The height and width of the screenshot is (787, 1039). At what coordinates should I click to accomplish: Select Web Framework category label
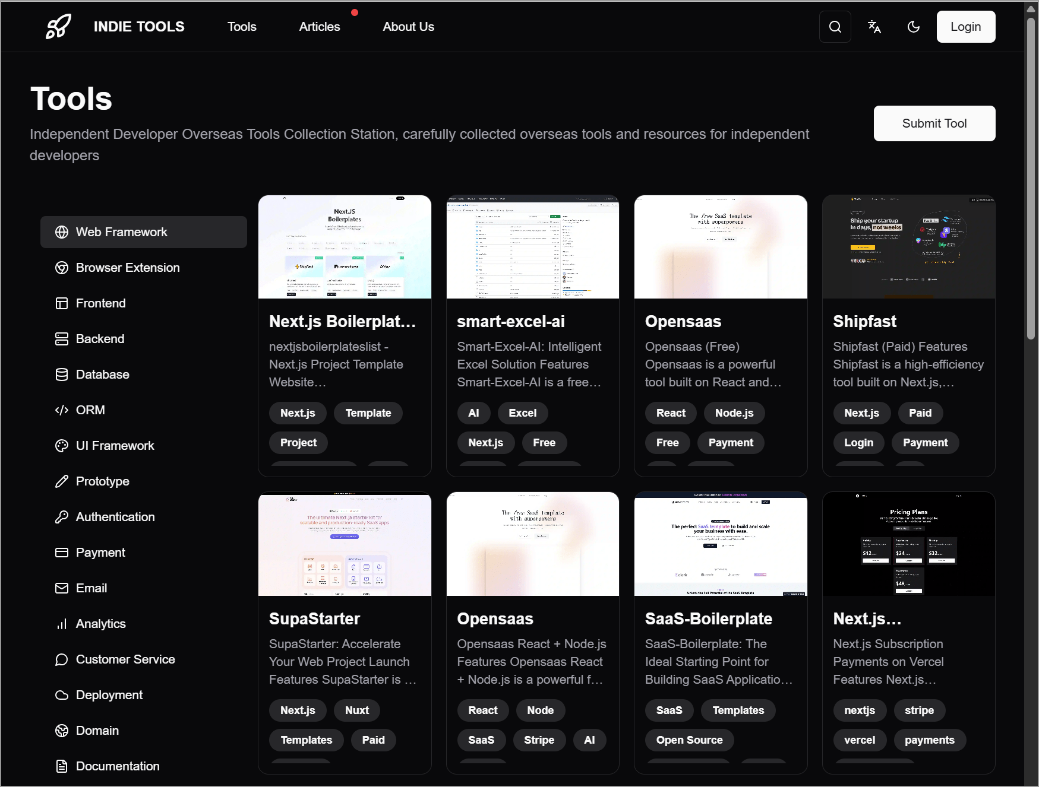[x=121, y=232]
